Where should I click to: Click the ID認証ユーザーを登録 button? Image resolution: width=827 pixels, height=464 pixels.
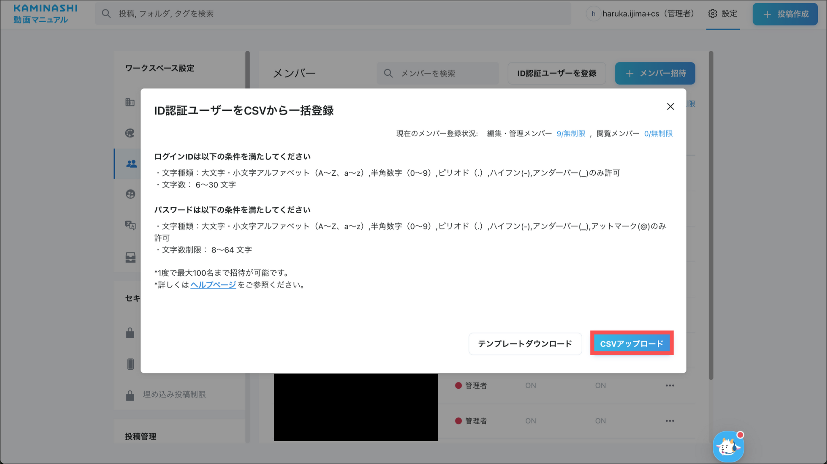point(556,73)
